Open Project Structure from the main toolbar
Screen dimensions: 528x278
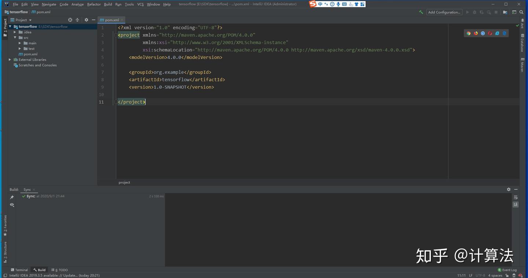505,12
